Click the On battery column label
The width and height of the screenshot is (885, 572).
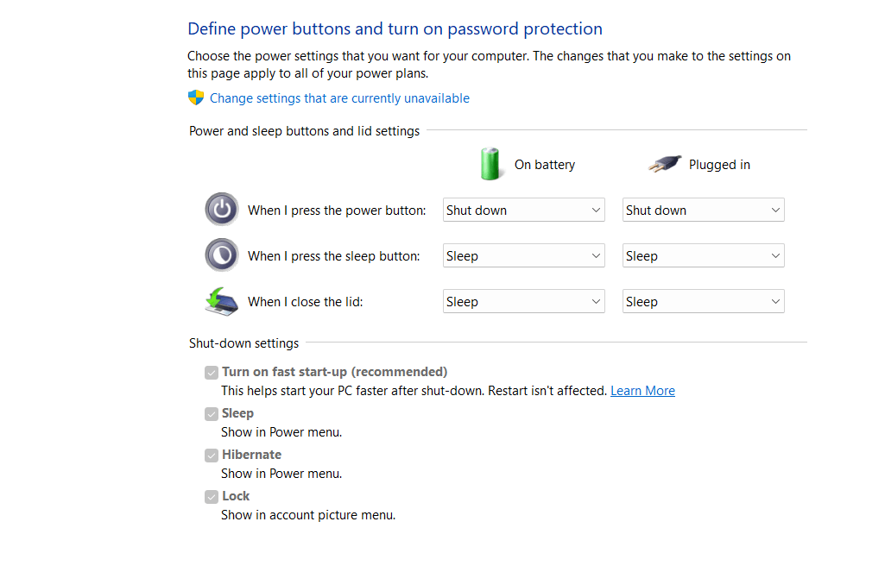click(x=545, y=165)
